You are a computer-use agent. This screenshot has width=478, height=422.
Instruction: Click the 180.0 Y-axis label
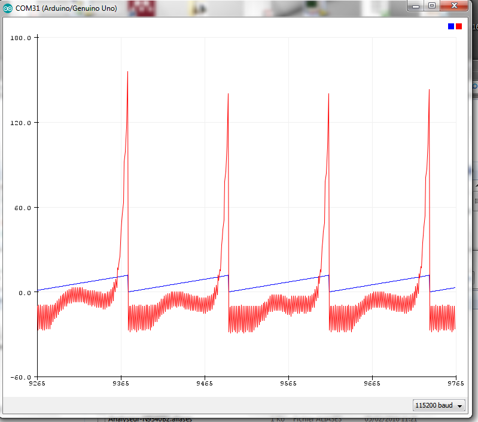(21, 38)
